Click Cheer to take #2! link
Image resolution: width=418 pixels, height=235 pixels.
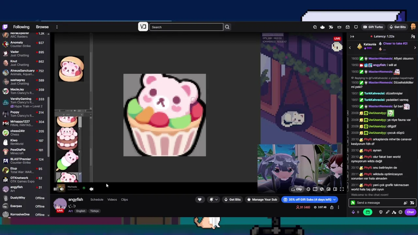pos(395,43)
